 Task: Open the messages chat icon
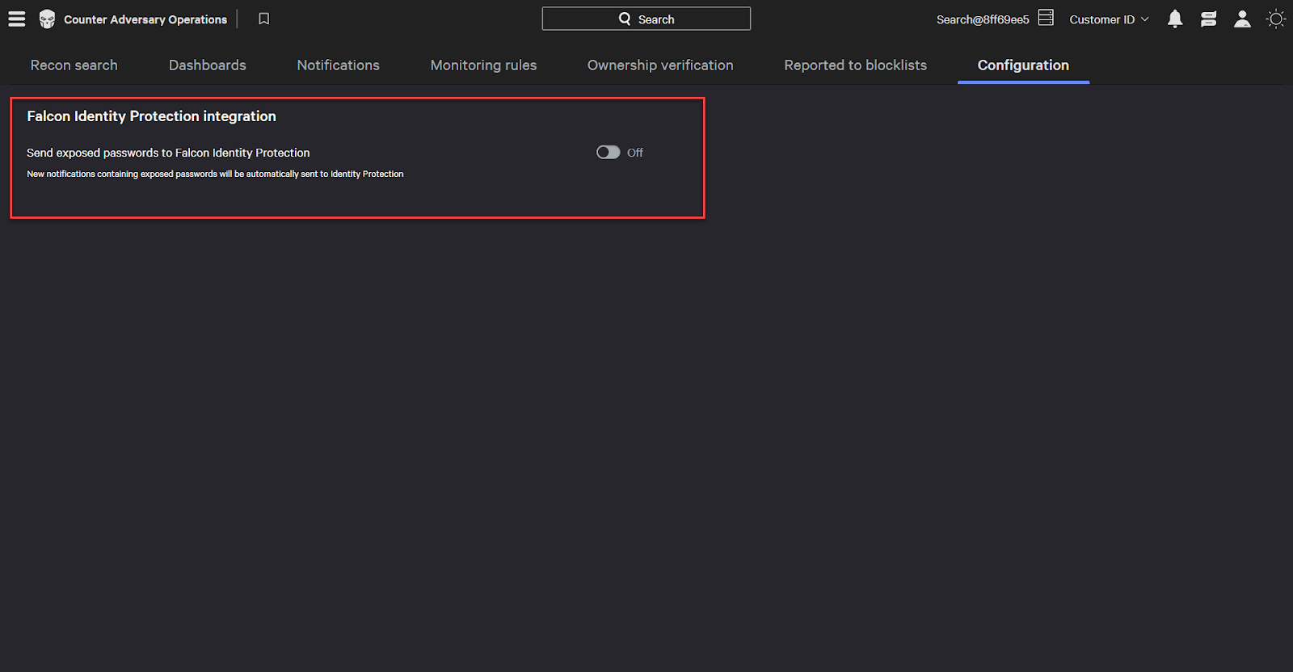point(1209,19)
